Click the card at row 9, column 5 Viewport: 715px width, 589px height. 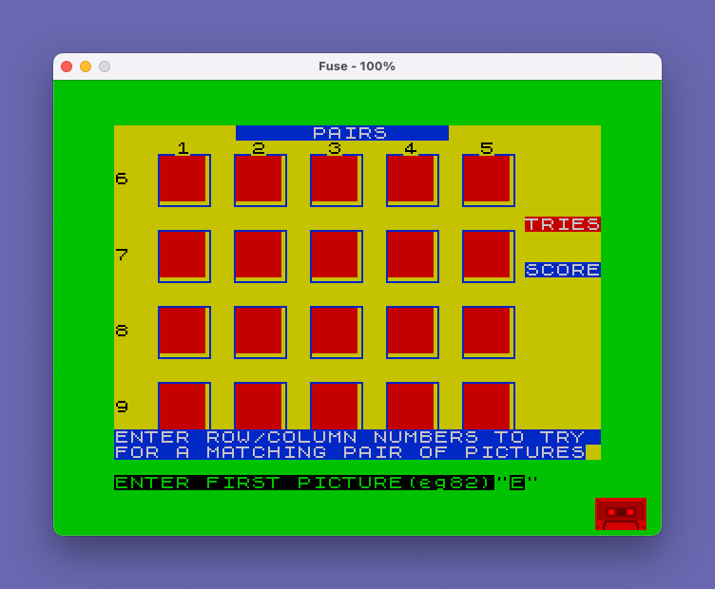point(489,406)
